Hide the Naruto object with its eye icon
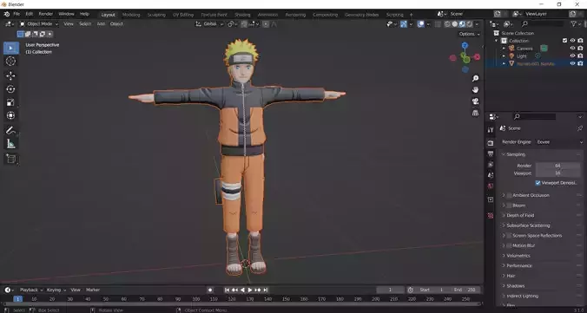The width and height of the screenshot is (587, 313). pos(572,63)
